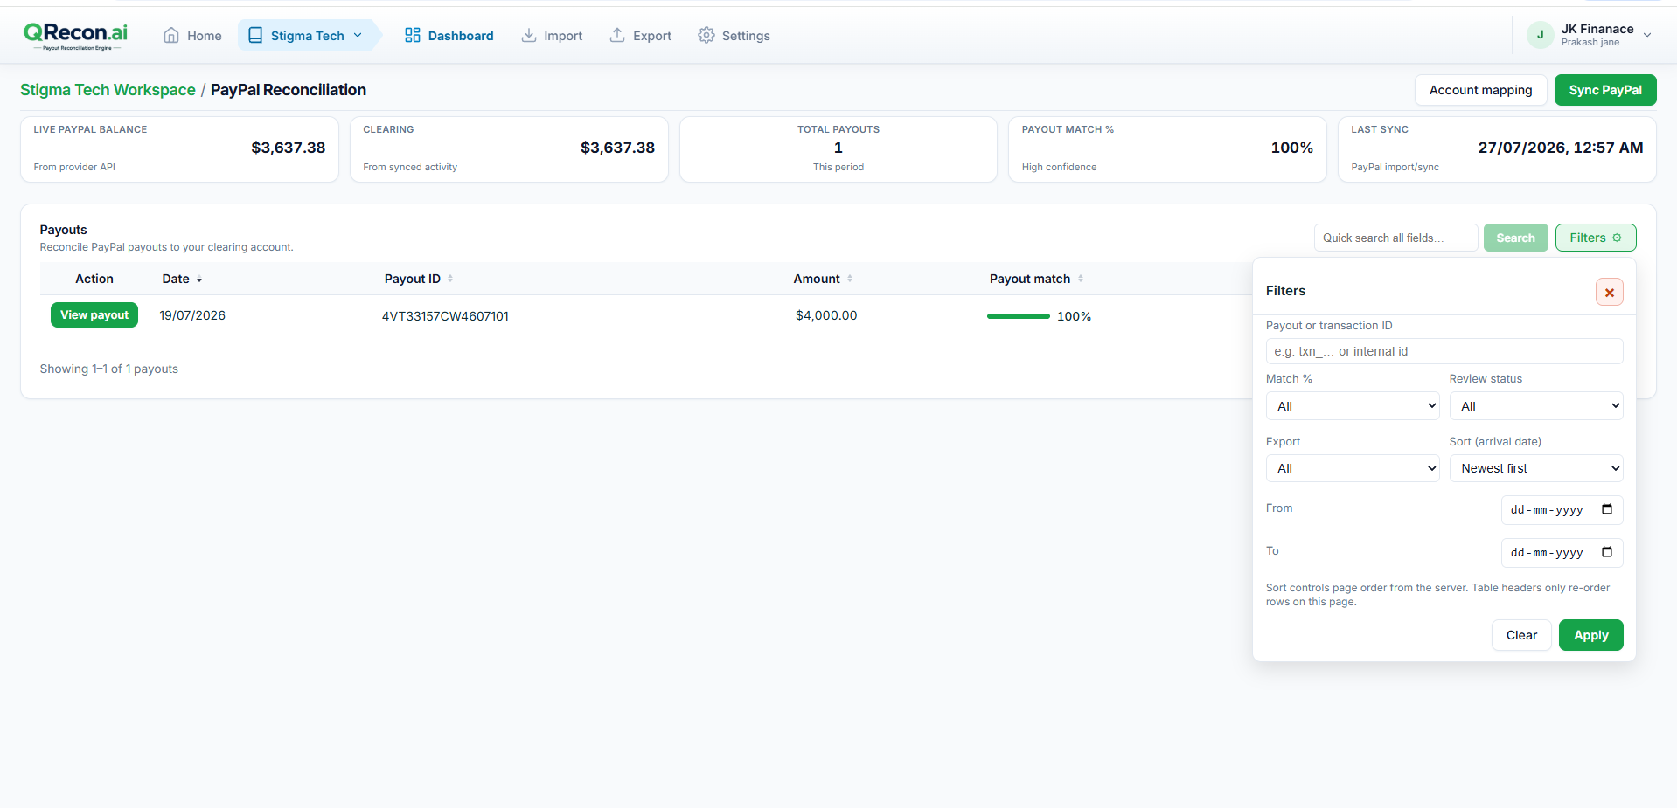Click the Import download icon
Image resolution: width=1677 pixels, height=808 pixels.
[529, 35]
